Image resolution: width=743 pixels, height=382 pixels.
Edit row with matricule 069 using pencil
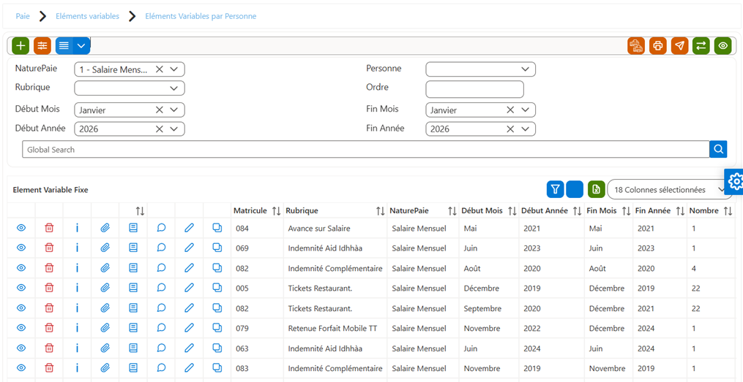click(189, 248)
